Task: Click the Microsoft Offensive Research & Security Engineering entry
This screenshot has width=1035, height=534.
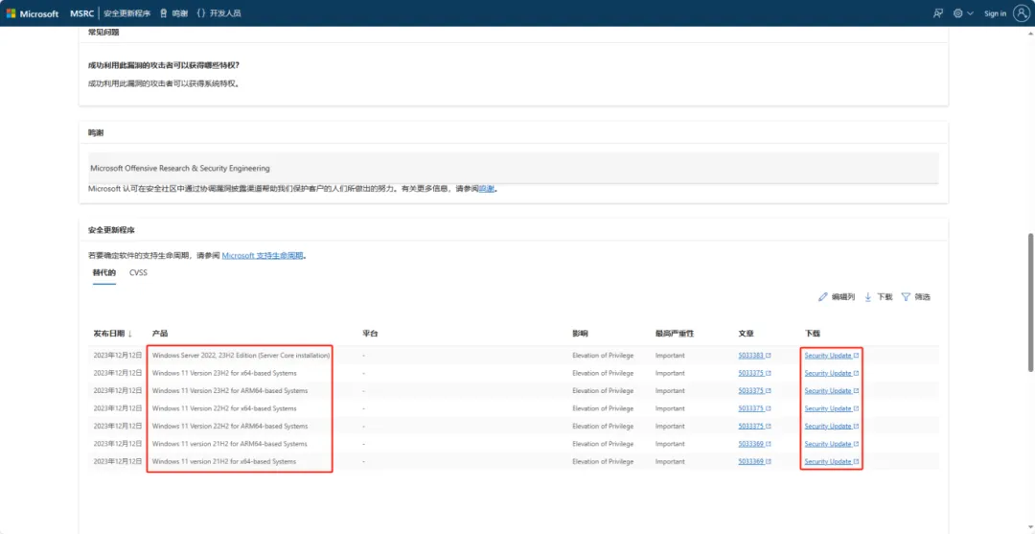Action: pos(180,169)
